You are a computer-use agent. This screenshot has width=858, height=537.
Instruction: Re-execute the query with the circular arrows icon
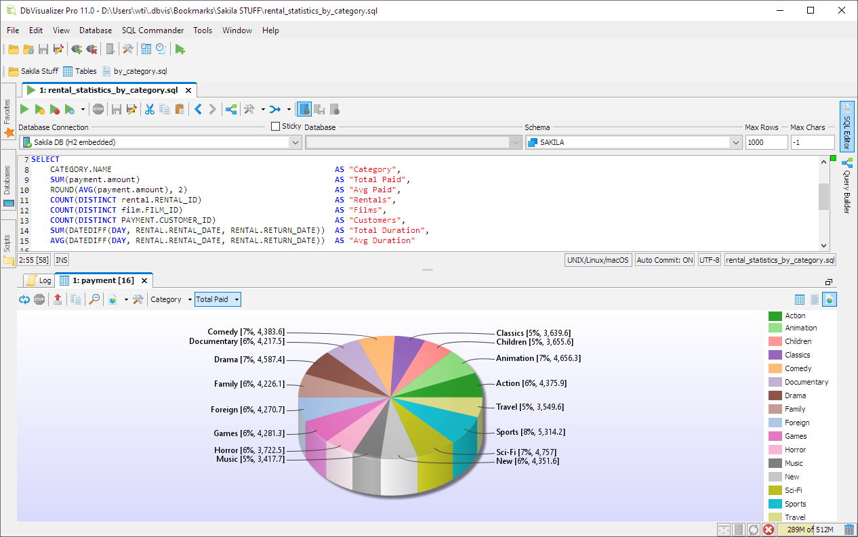pyautogui.click(x=24, y=299)
